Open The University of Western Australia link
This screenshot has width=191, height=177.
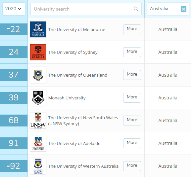tap(83, 166)
